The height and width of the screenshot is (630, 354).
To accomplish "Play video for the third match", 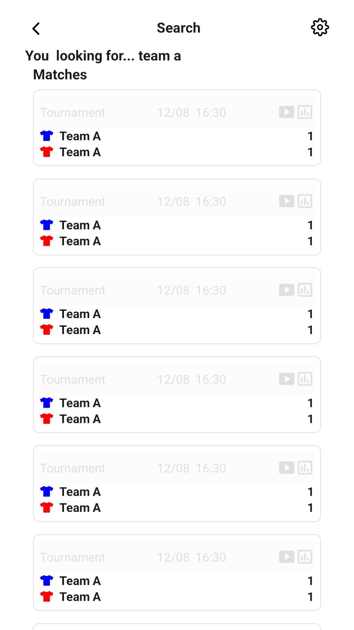I will coord(286,290).
